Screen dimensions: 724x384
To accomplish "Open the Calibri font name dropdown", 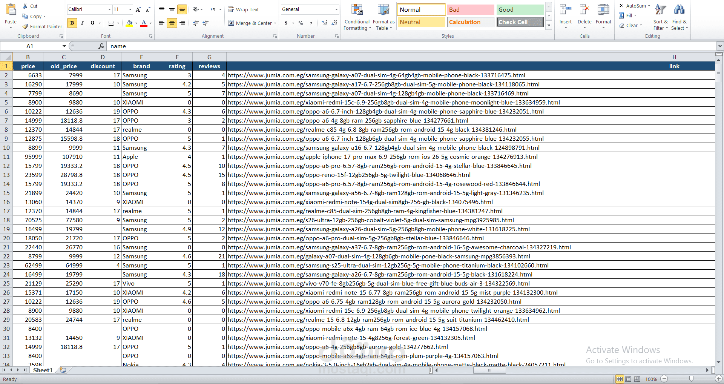I will 109,9.
